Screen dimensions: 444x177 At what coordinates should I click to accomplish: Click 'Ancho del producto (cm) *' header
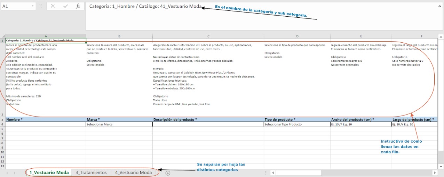(361, 119)
